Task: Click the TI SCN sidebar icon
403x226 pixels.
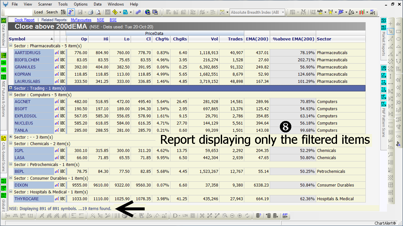Action: (383, 83)
